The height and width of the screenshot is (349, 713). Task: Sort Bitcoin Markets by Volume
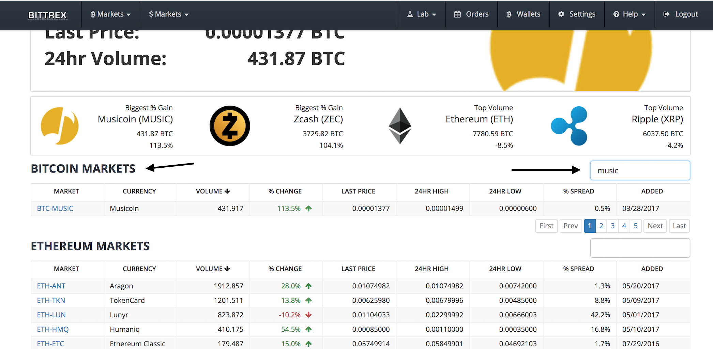[213, 191]
